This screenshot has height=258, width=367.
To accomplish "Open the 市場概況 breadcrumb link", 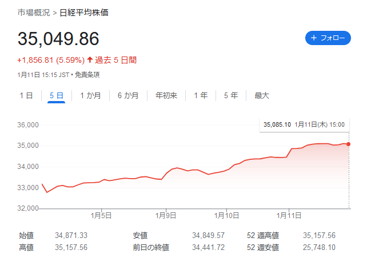I will (x=34, y=13).
